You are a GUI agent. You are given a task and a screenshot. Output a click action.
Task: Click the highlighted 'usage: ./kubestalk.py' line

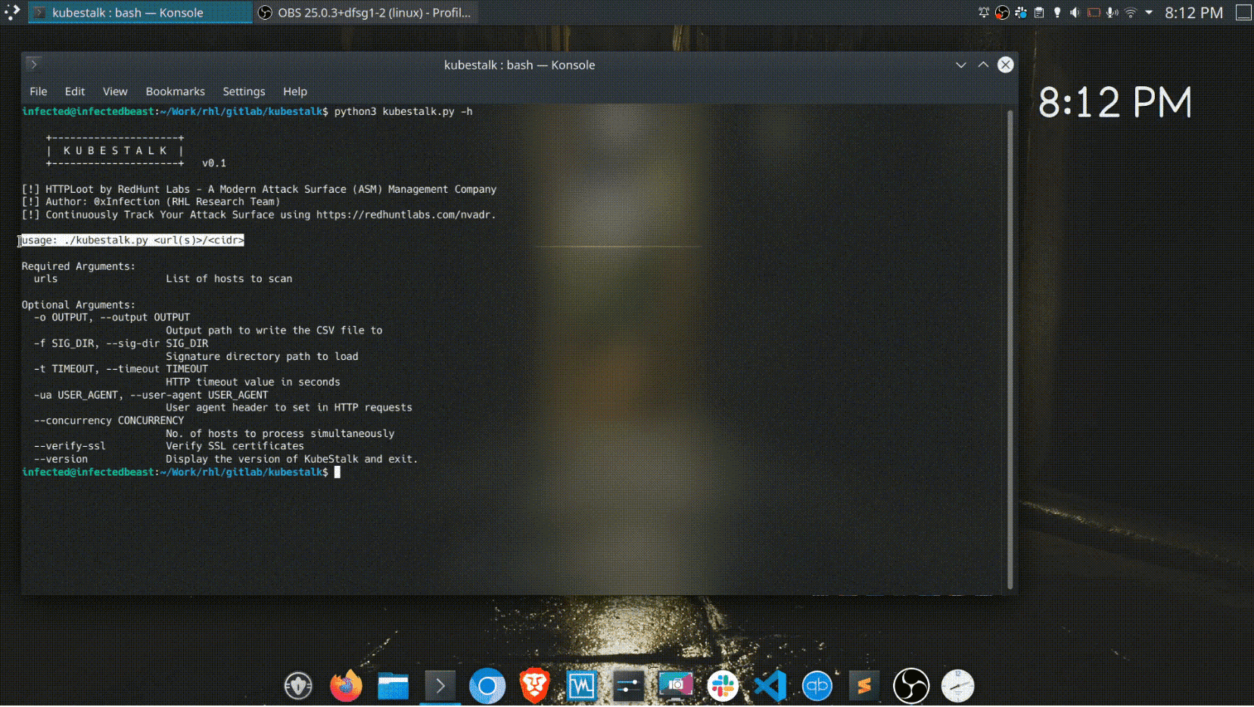[x=132, y=240]
